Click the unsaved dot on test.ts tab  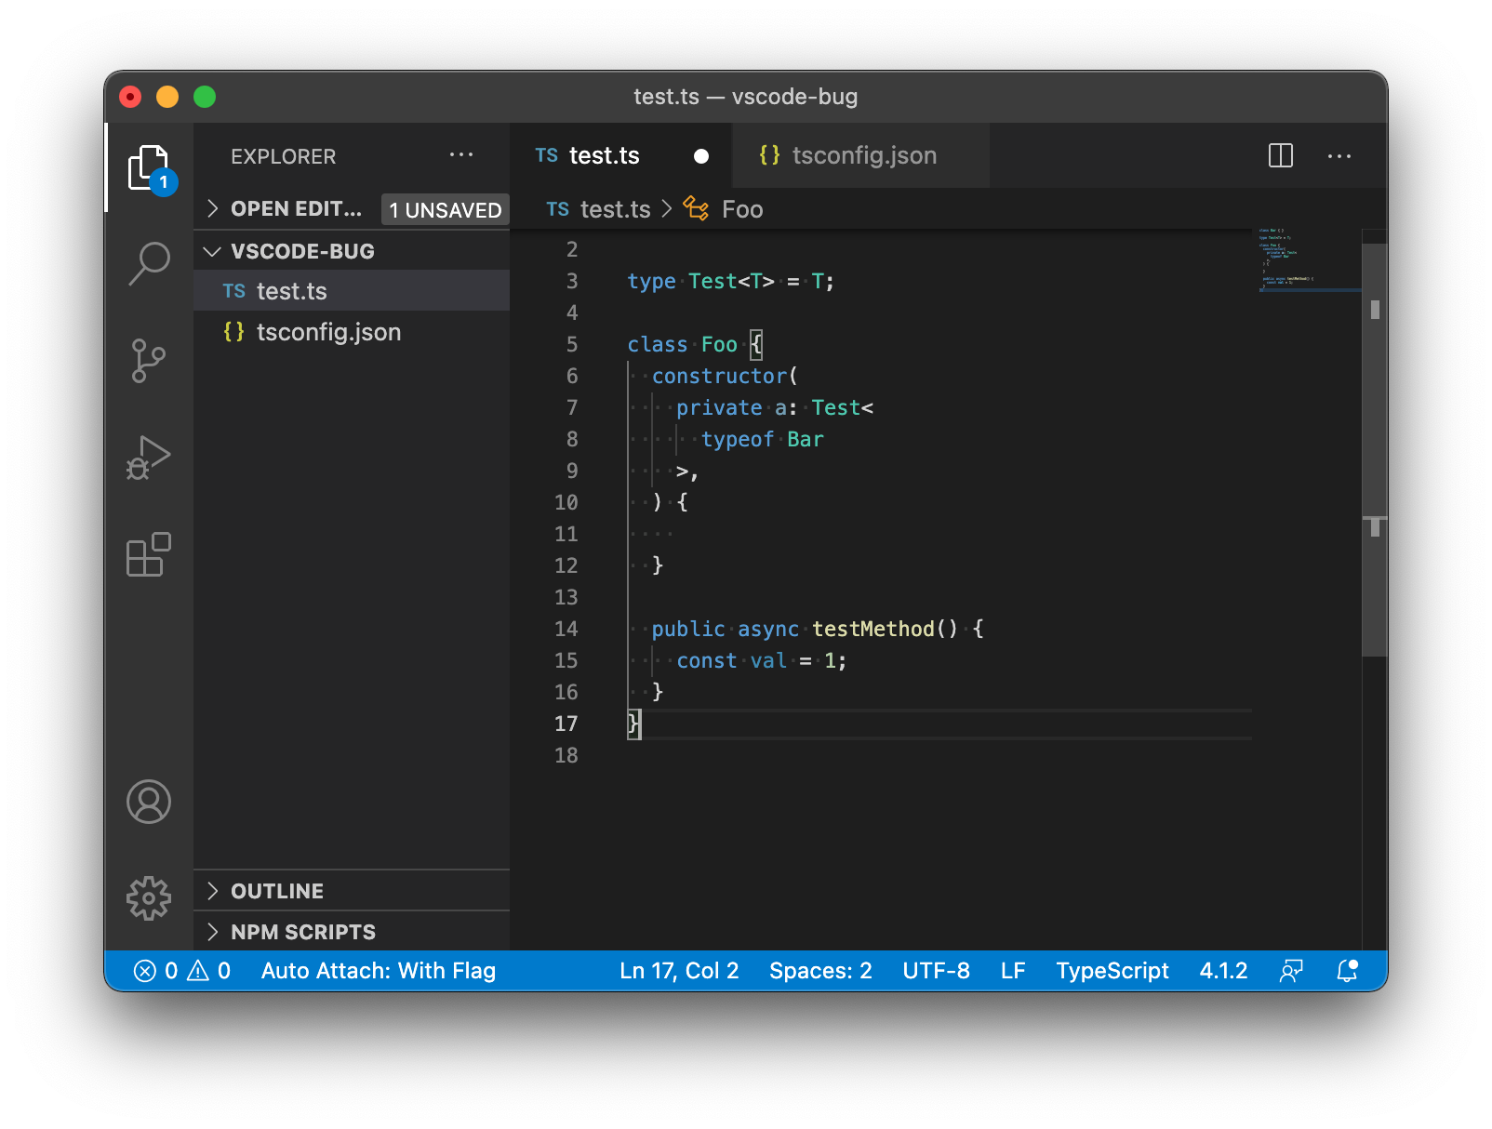[701, 156]
